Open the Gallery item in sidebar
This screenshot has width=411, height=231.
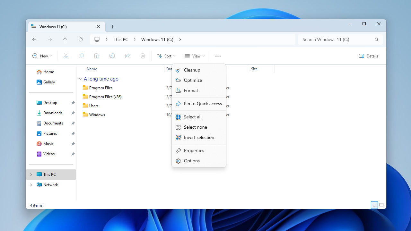(49, 82)
